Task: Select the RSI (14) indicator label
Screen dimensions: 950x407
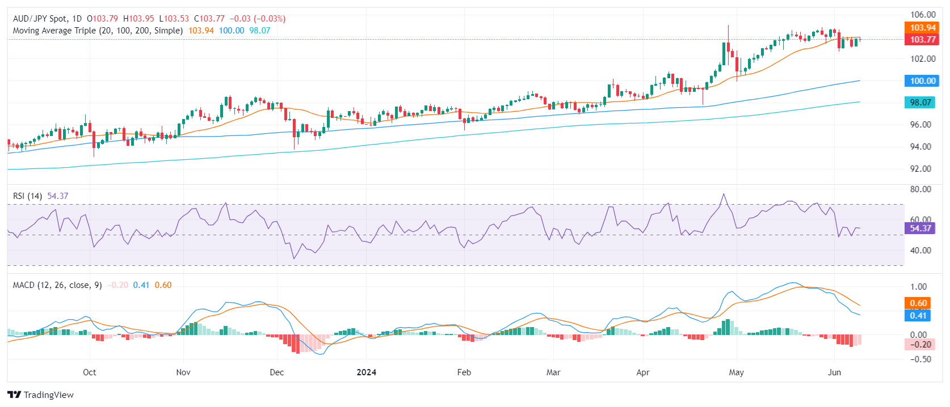Action: click(x=27, y=196)
